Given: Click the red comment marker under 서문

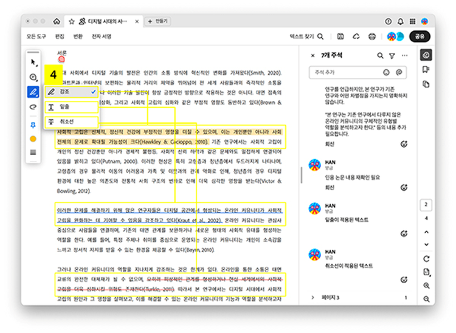Looking at the screenshot, I should tap(61, 60).
